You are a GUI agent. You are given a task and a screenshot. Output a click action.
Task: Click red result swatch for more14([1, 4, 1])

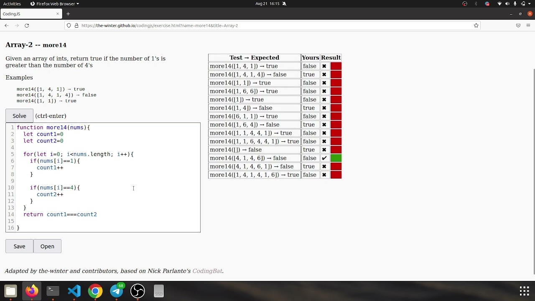pos(336,66)
